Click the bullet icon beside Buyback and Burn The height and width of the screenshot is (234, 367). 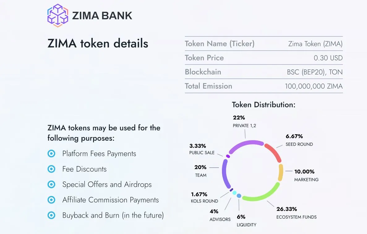pos(51,215)
